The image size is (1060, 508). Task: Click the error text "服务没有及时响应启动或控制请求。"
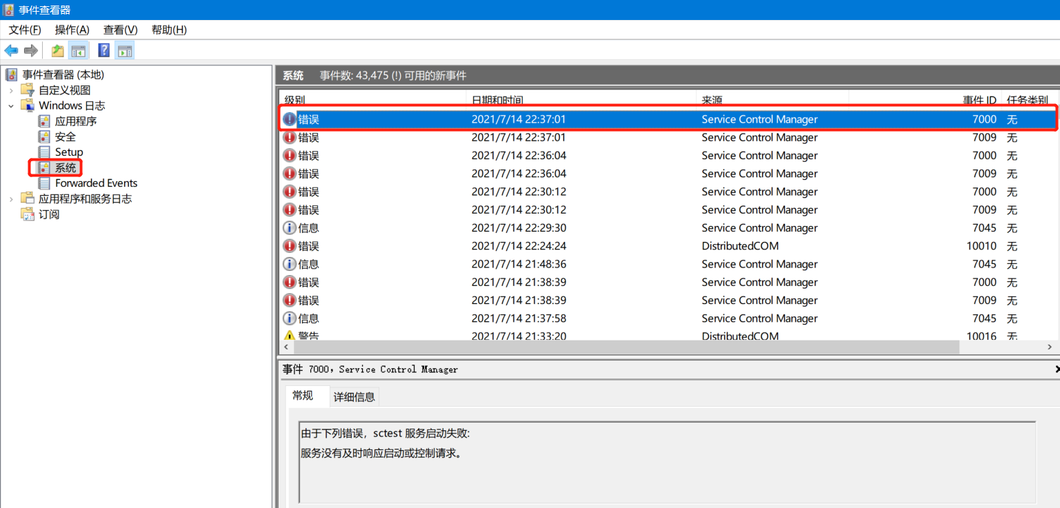381,453
